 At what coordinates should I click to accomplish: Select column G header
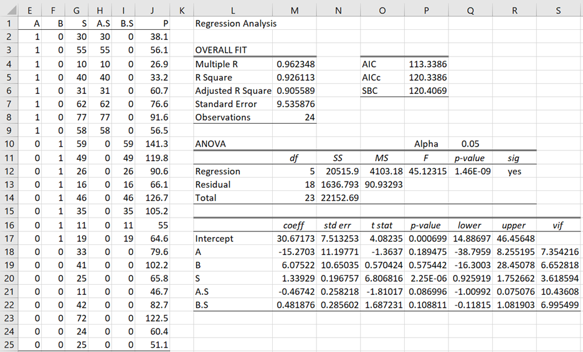click(76, 11)
